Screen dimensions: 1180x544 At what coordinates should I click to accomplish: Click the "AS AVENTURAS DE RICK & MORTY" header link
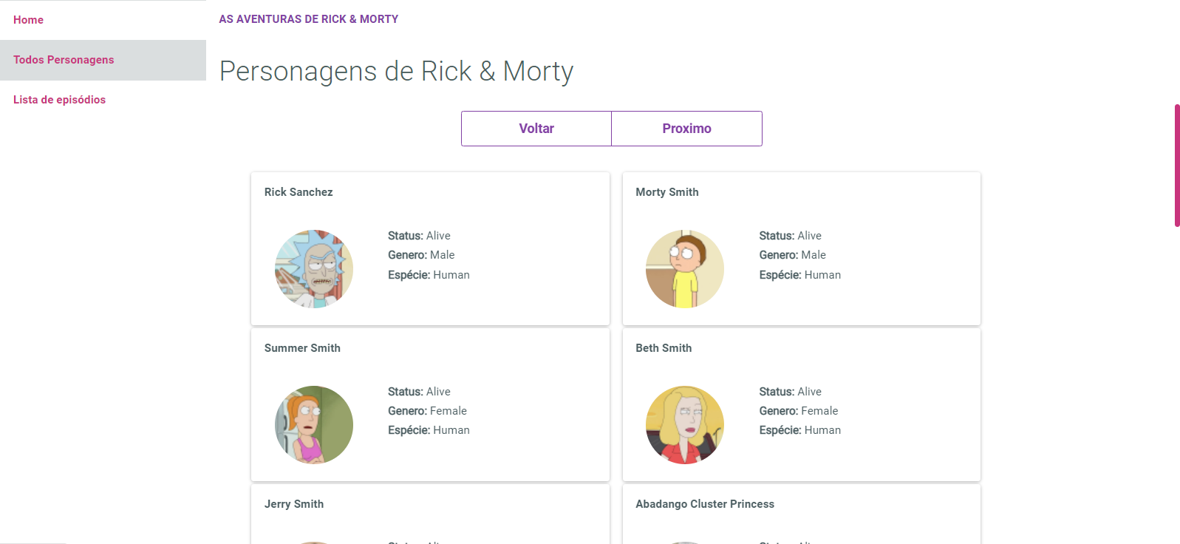[309, 18]
